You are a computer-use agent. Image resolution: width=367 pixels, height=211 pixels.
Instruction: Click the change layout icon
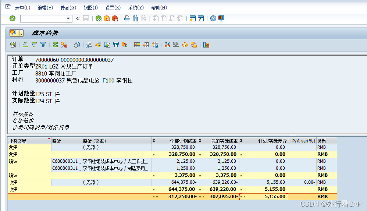pyautogui.click(x=146, y=45)
